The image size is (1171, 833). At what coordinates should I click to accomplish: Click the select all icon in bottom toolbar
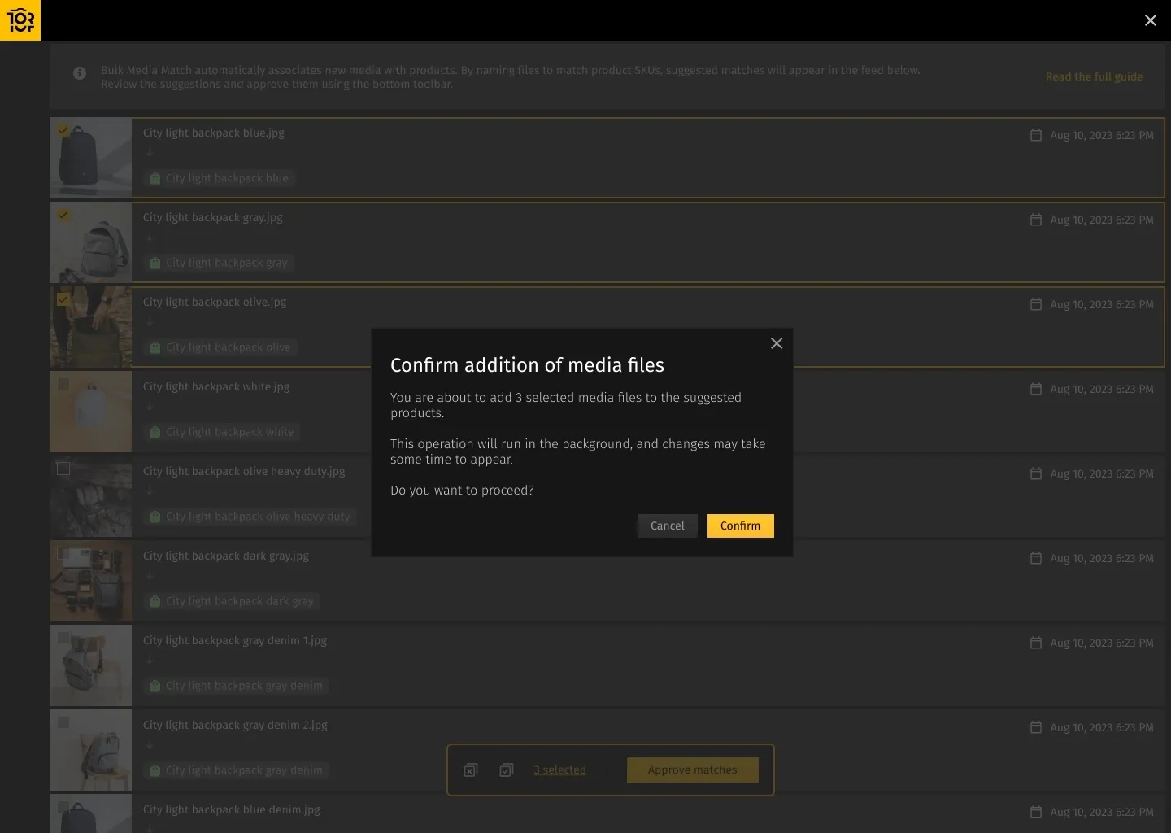tap(507, 770)
